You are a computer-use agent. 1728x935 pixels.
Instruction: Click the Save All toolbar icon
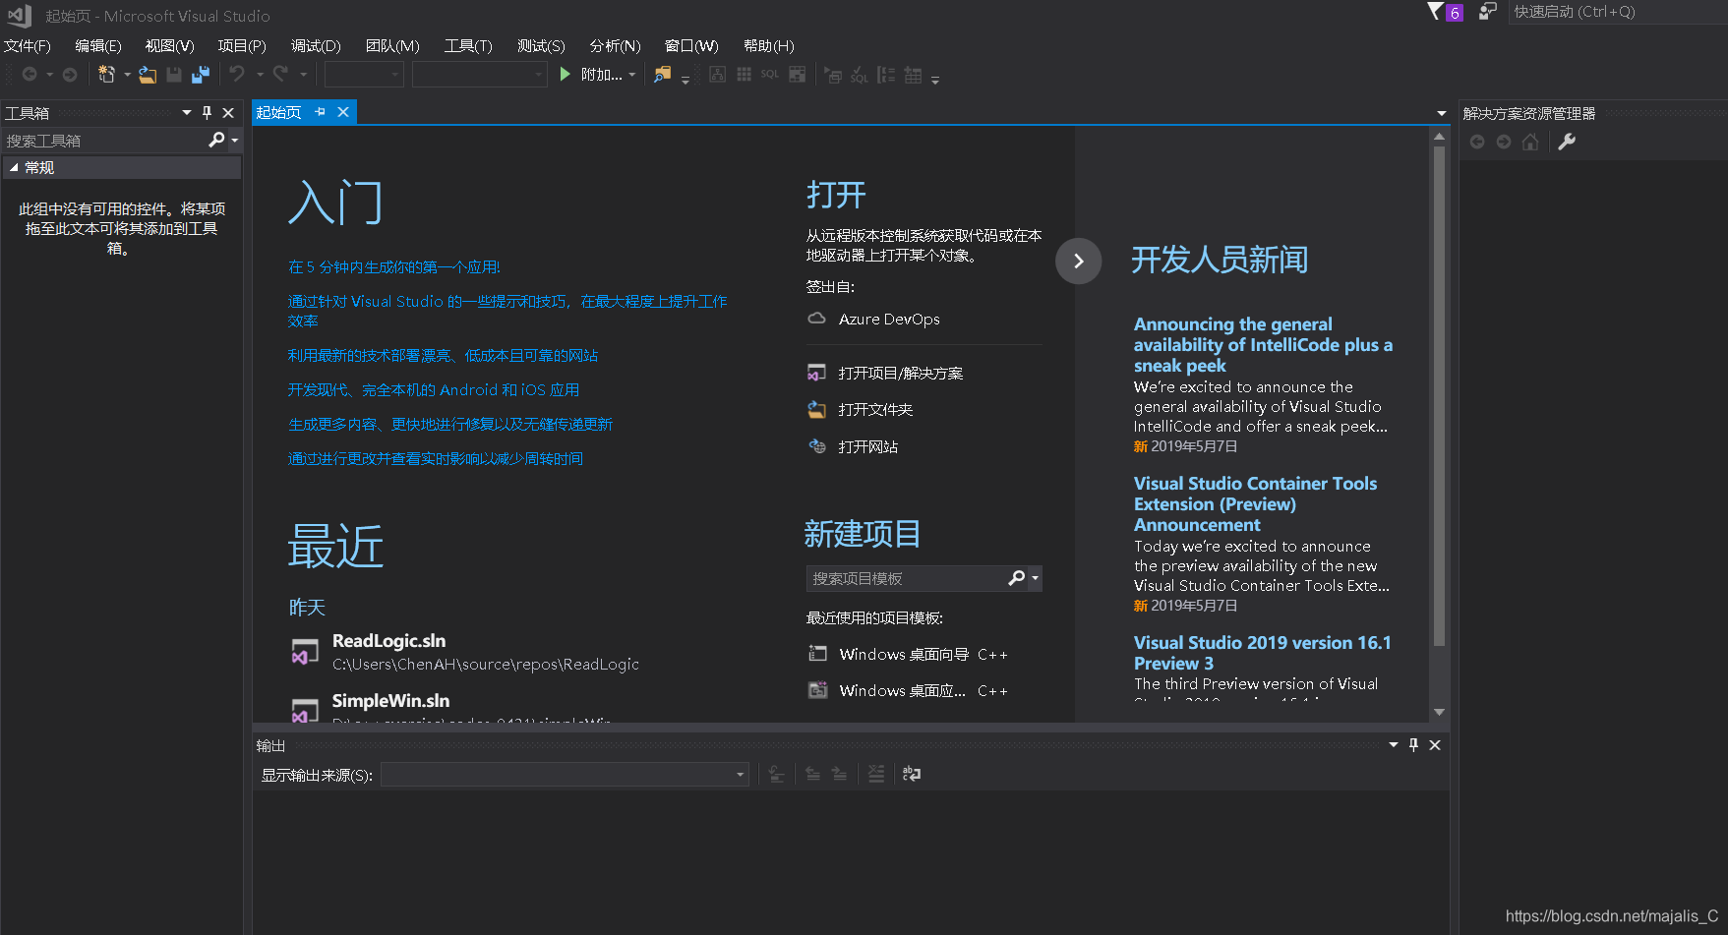point(201,75)
